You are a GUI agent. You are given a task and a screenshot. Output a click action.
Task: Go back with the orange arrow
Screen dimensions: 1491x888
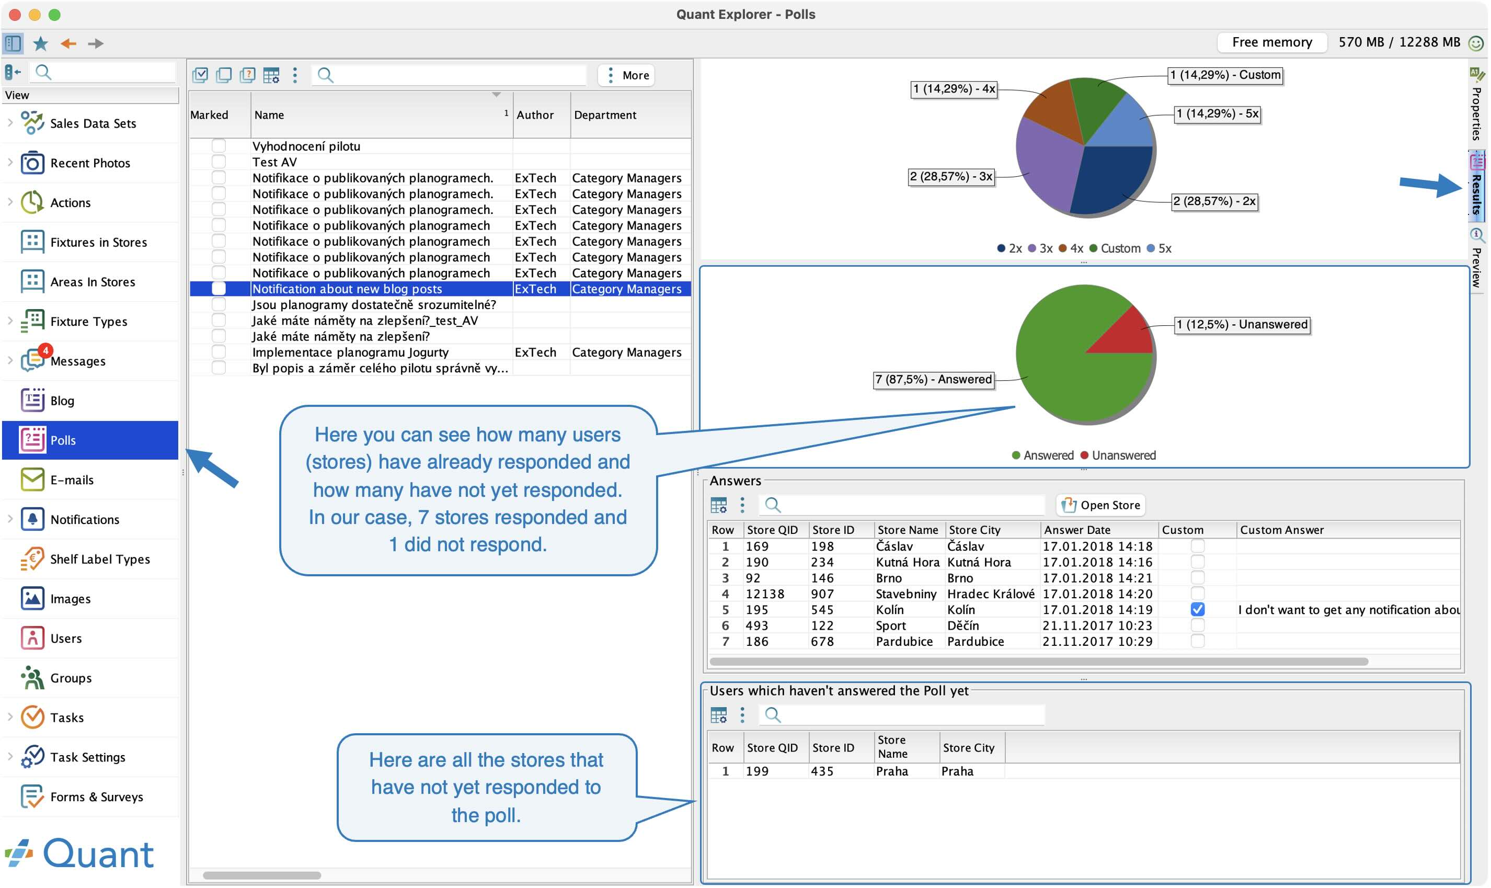69,43
